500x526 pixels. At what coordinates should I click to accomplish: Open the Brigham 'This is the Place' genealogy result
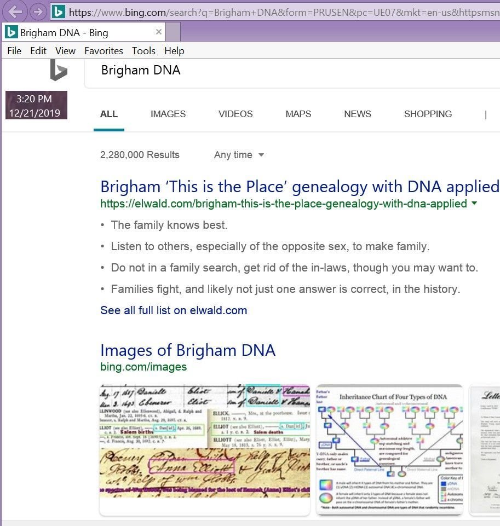pyautogui.click(x=299, y=187)
